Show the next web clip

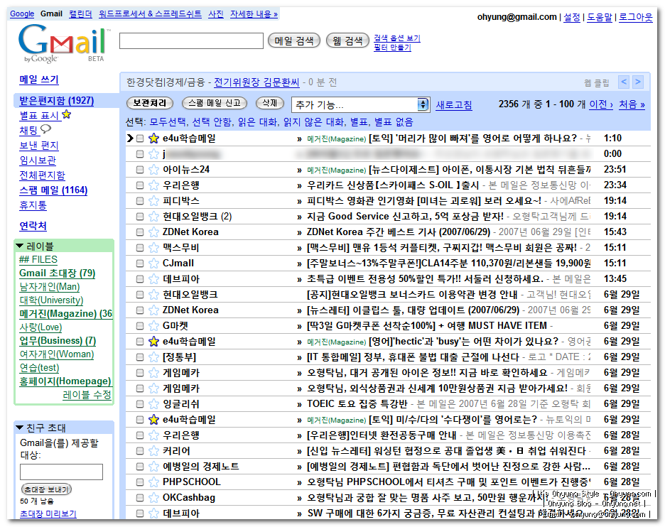[637, 82]
